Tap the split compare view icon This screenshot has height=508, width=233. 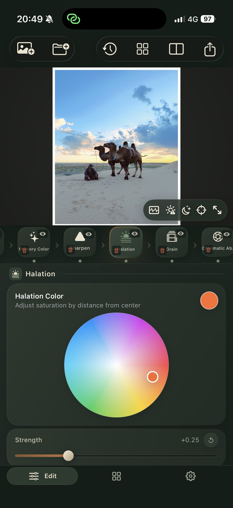click(x=176, y=49)
